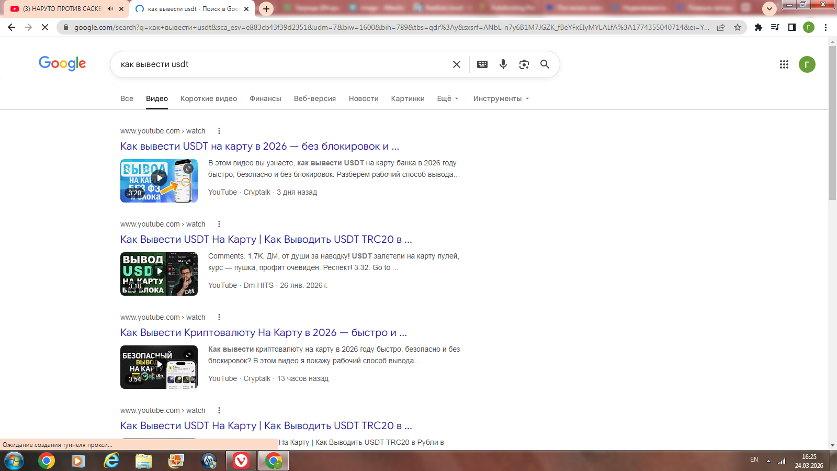
Task: Close the НАРУТО ПРОТИВ САСКЕ YouTube tab
Action: [x=121, y=9]
